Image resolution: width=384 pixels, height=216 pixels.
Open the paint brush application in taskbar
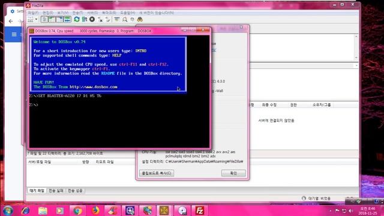(x=112, y=211)
